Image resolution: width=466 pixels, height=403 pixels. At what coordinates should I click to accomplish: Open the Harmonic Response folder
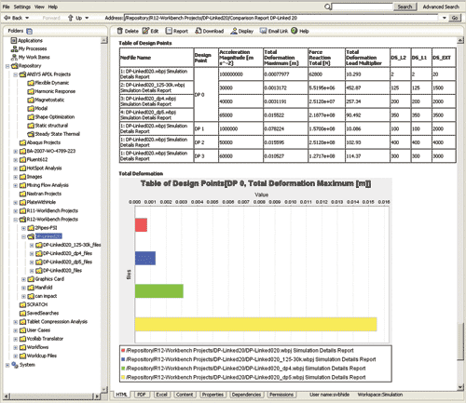[51, 91]
